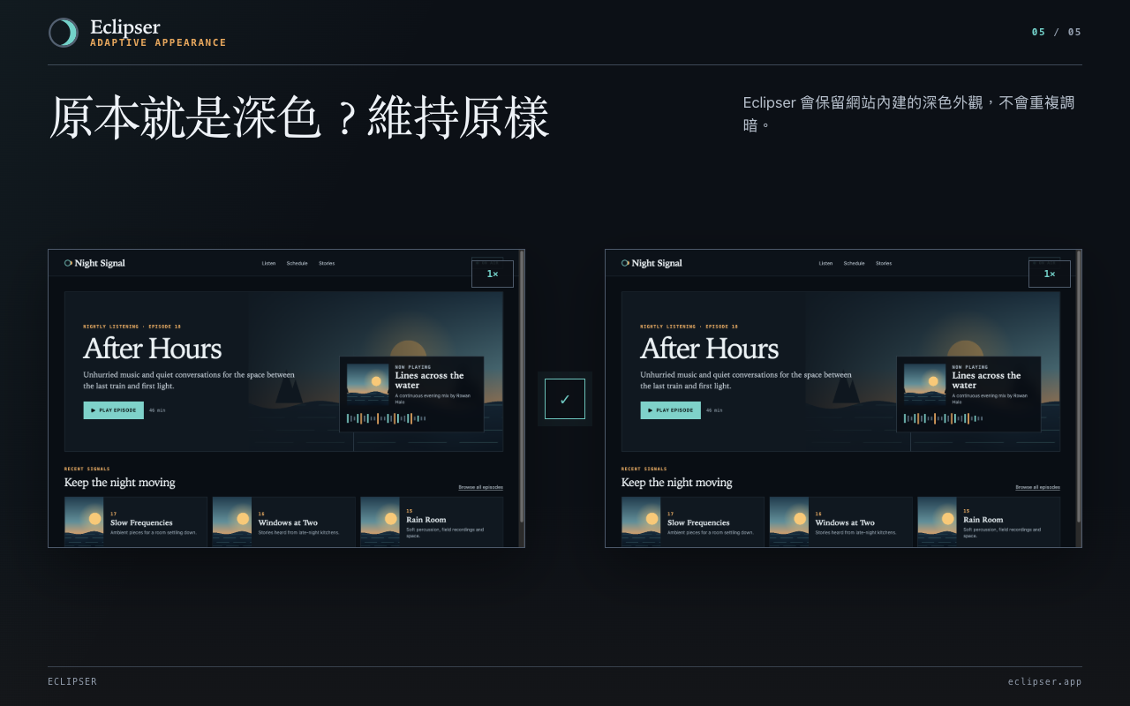This screenshot has width=1130, height=706.
Task: Click the "原本就是深色？維持原樣" headline
Action: click(x=299, y=117)
